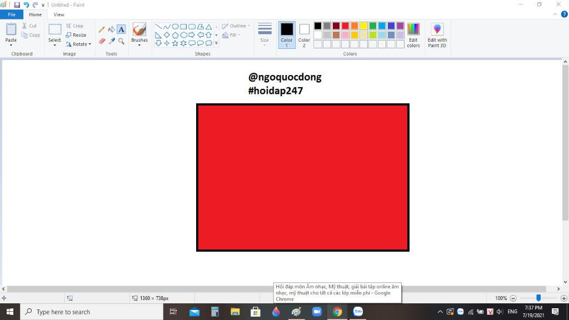The height and width of the screenshot is (320, 569).
Task: Choose the Polygon shape
Action: [x=200, y=27]
